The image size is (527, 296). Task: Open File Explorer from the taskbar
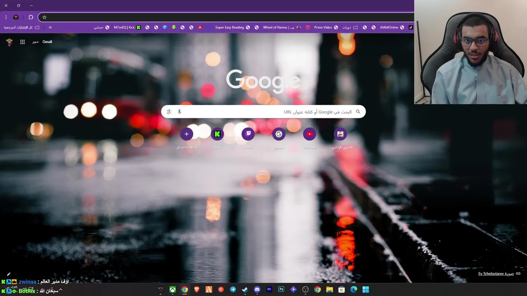pos(329,289)
